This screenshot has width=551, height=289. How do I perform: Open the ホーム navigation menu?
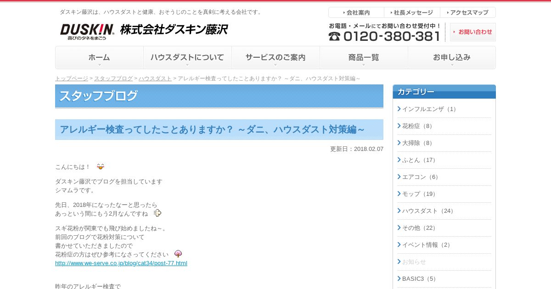(99, 57)
